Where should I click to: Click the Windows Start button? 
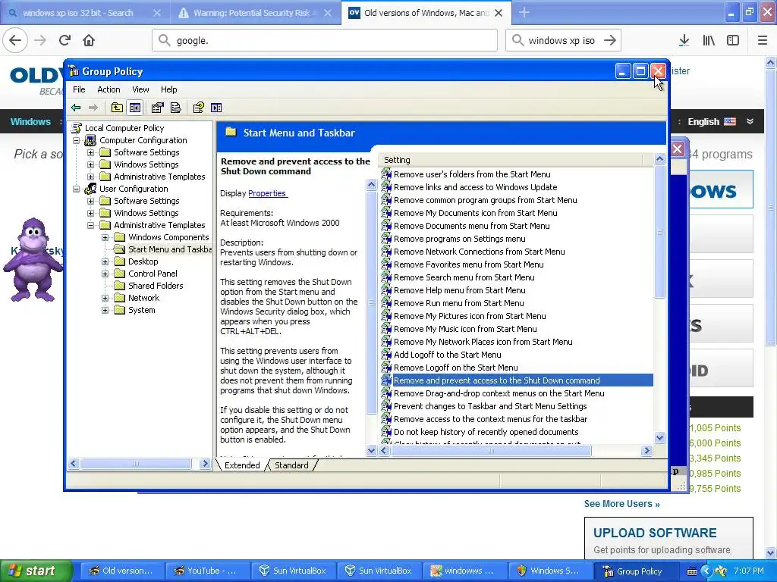point(36,571)
